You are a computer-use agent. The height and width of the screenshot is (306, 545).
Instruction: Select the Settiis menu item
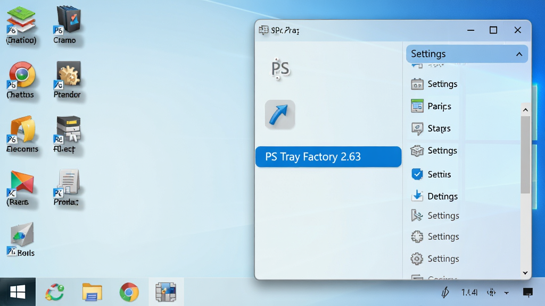coord(439,174)
